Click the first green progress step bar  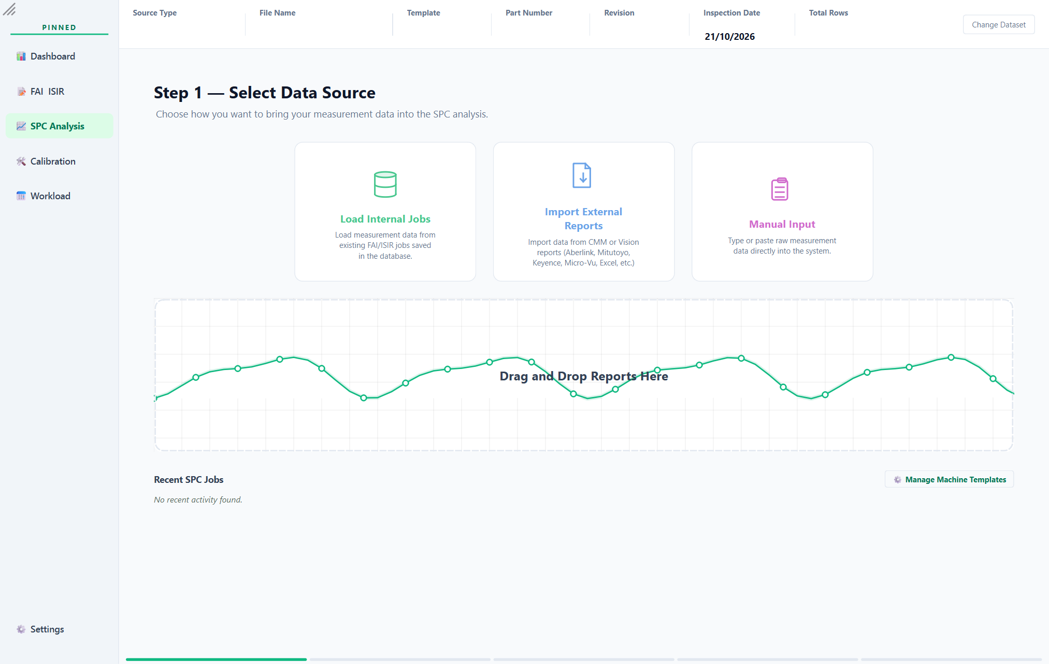[x=216, y=659]
